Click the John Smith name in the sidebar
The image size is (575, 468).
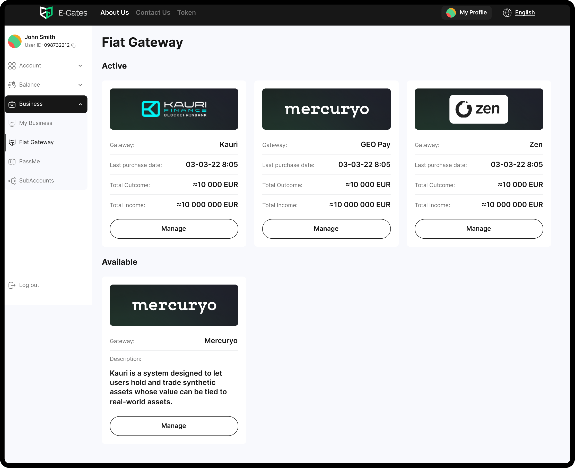(x=40, y=37)
